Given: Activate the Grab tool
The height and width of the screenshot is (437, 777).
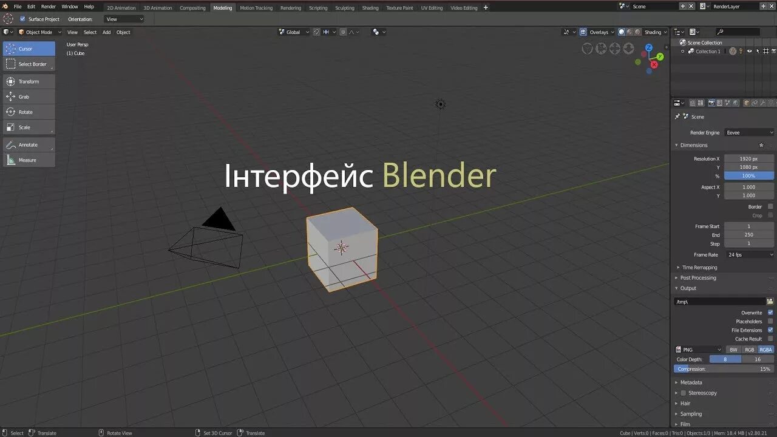Looking at the screenshot, I should (x=29, y=97).
